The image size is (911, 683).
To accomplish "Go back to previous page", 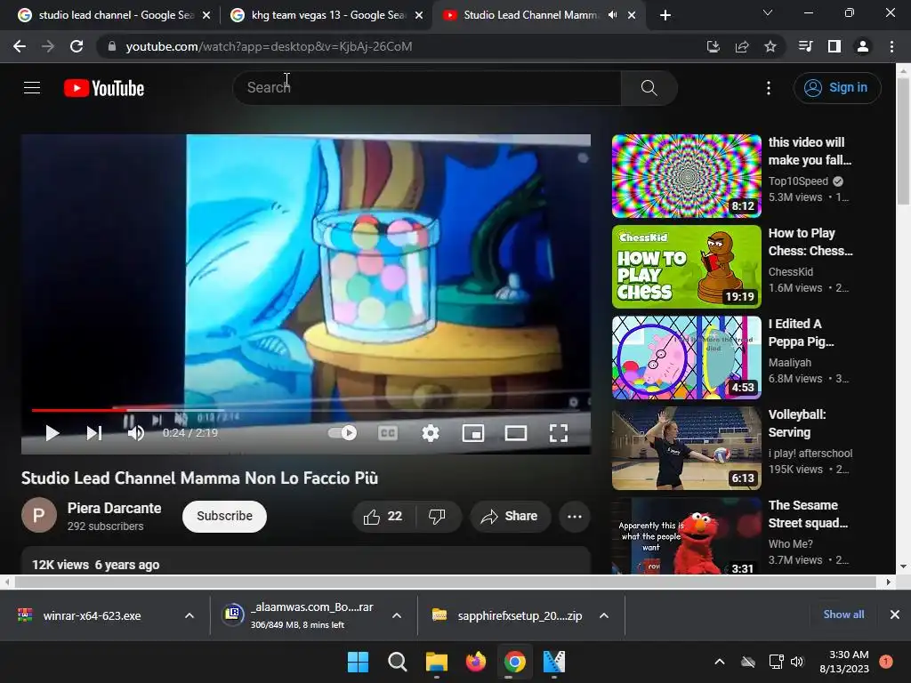I will click(20, 46).
